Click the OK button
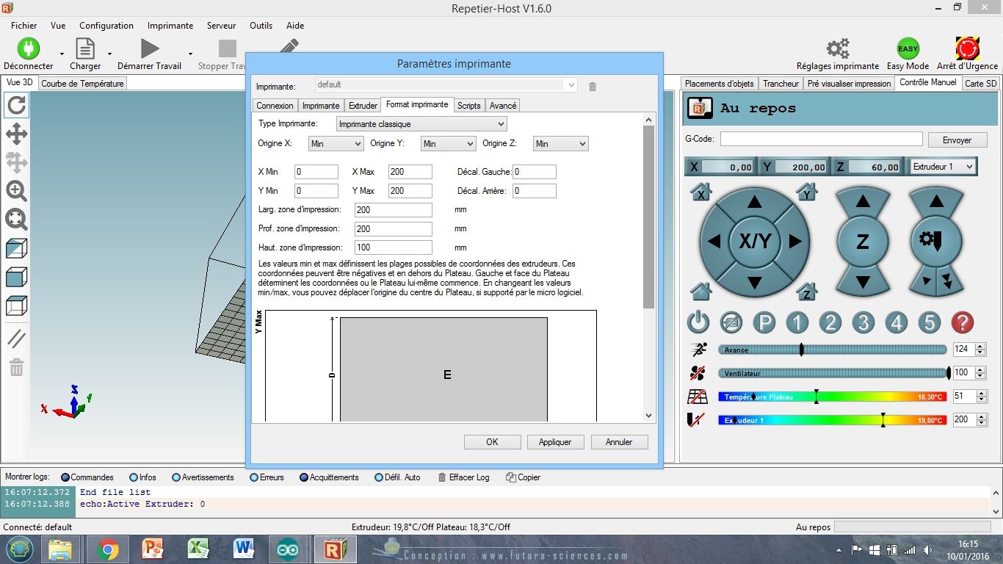Viewport: 1003px width, 564px height. coord(492,442)
